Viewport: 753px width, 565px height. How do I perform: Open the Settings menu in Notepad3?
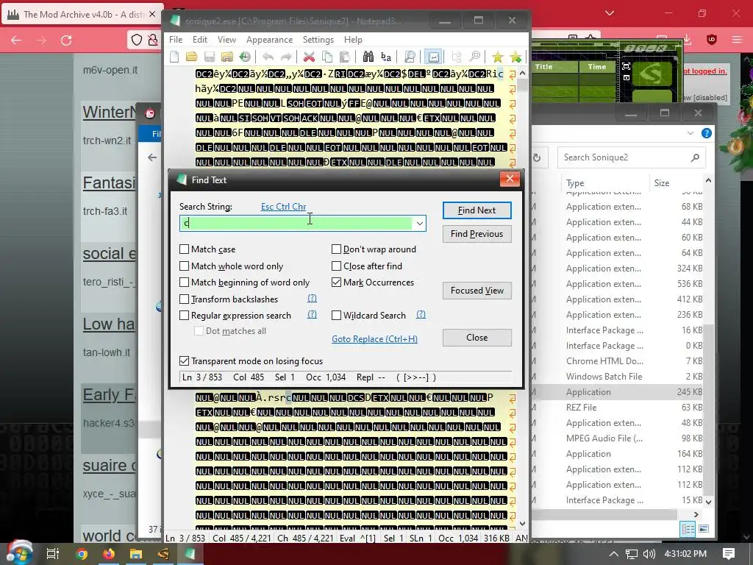tap(318, 40)
